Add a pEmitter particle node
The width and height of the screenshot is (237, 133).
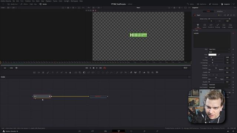coord(117,72)
